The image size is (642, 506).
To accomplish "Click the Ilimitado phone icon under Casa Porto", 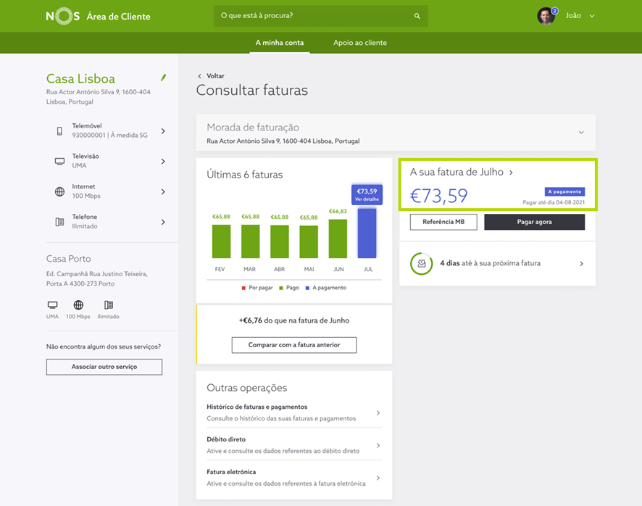I will tap(109, 304).
